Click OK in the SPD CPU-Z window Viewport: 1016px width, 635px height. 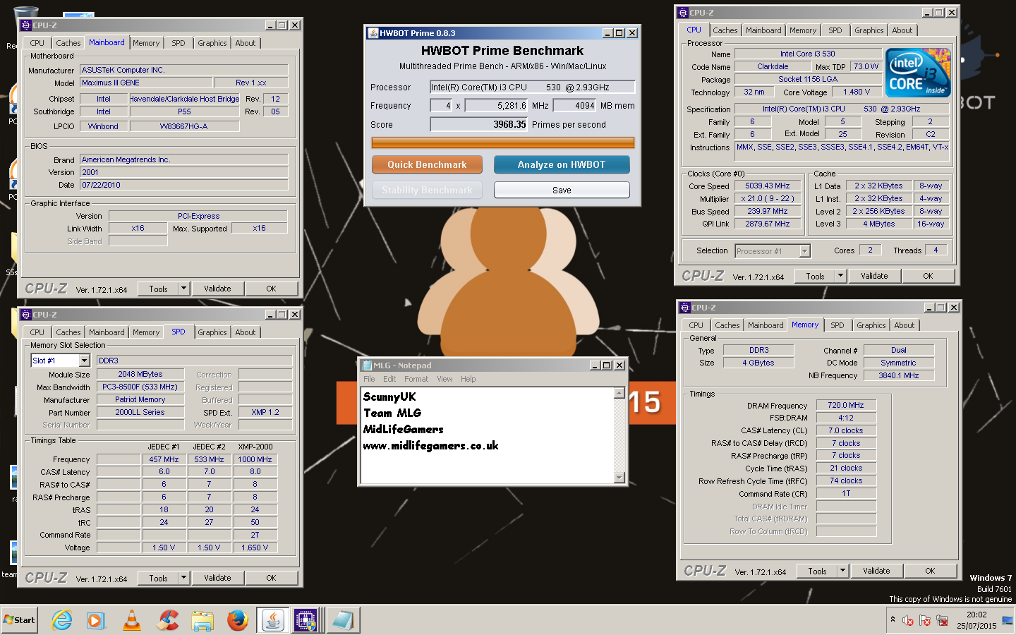tap(271, 578)
